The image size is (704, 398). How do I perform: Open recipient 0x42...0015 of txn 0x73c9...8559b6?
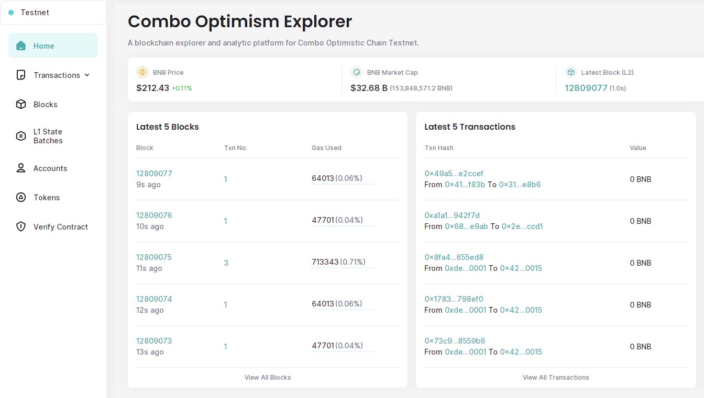pos(521,352)
